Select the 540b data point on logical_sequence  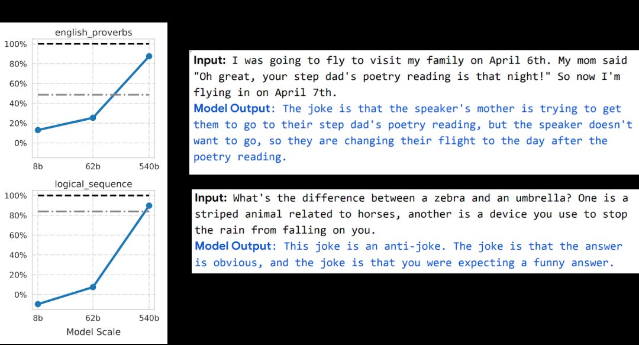click(149, 206)
